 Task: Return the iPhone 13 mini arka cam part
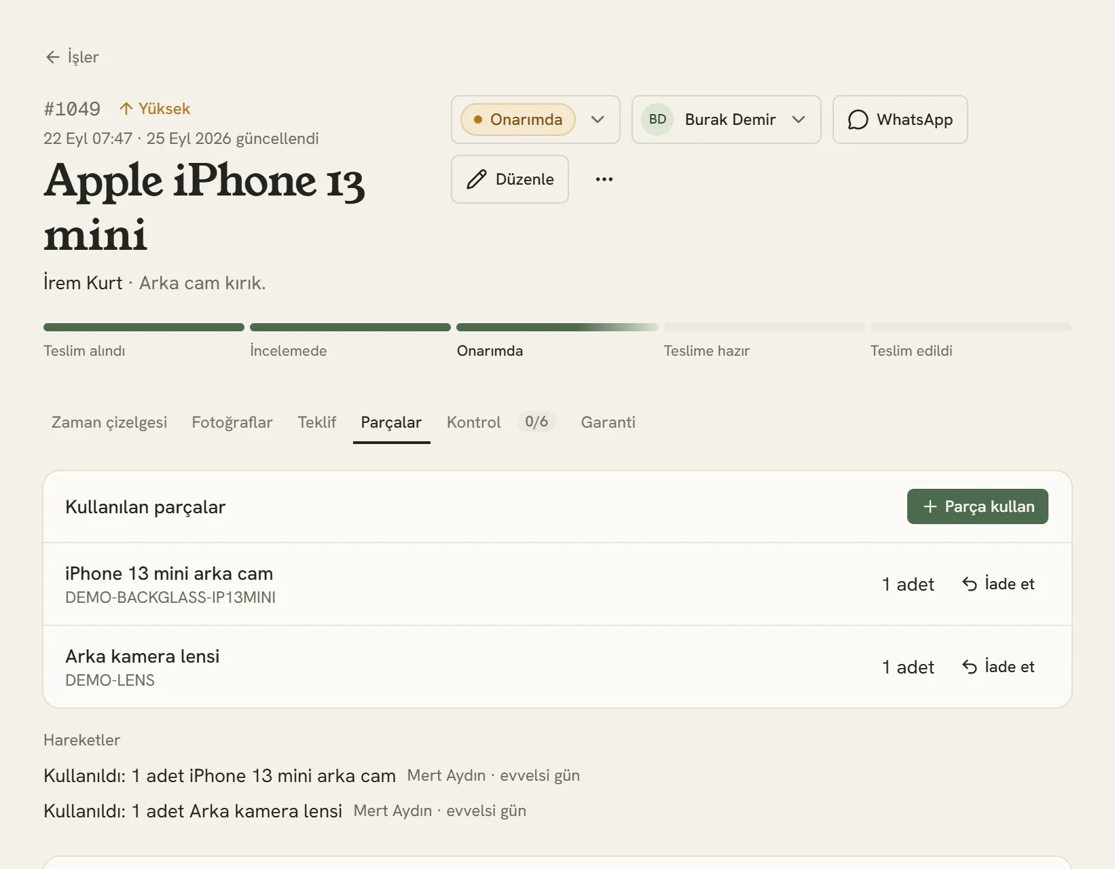point(998,584)
